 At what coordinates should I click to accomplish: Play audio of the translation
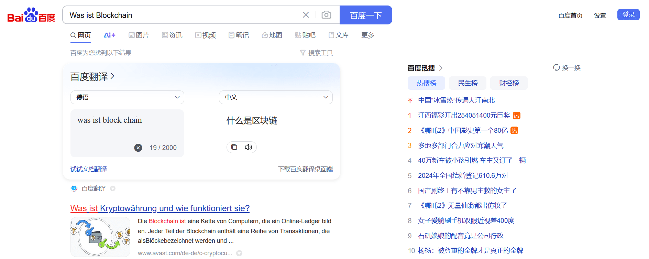(249, 147)
